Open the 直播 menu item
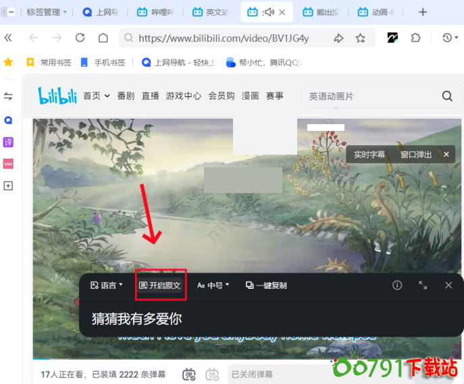The image size is (464, 384). pyautogui.click(x=151, y=96)
